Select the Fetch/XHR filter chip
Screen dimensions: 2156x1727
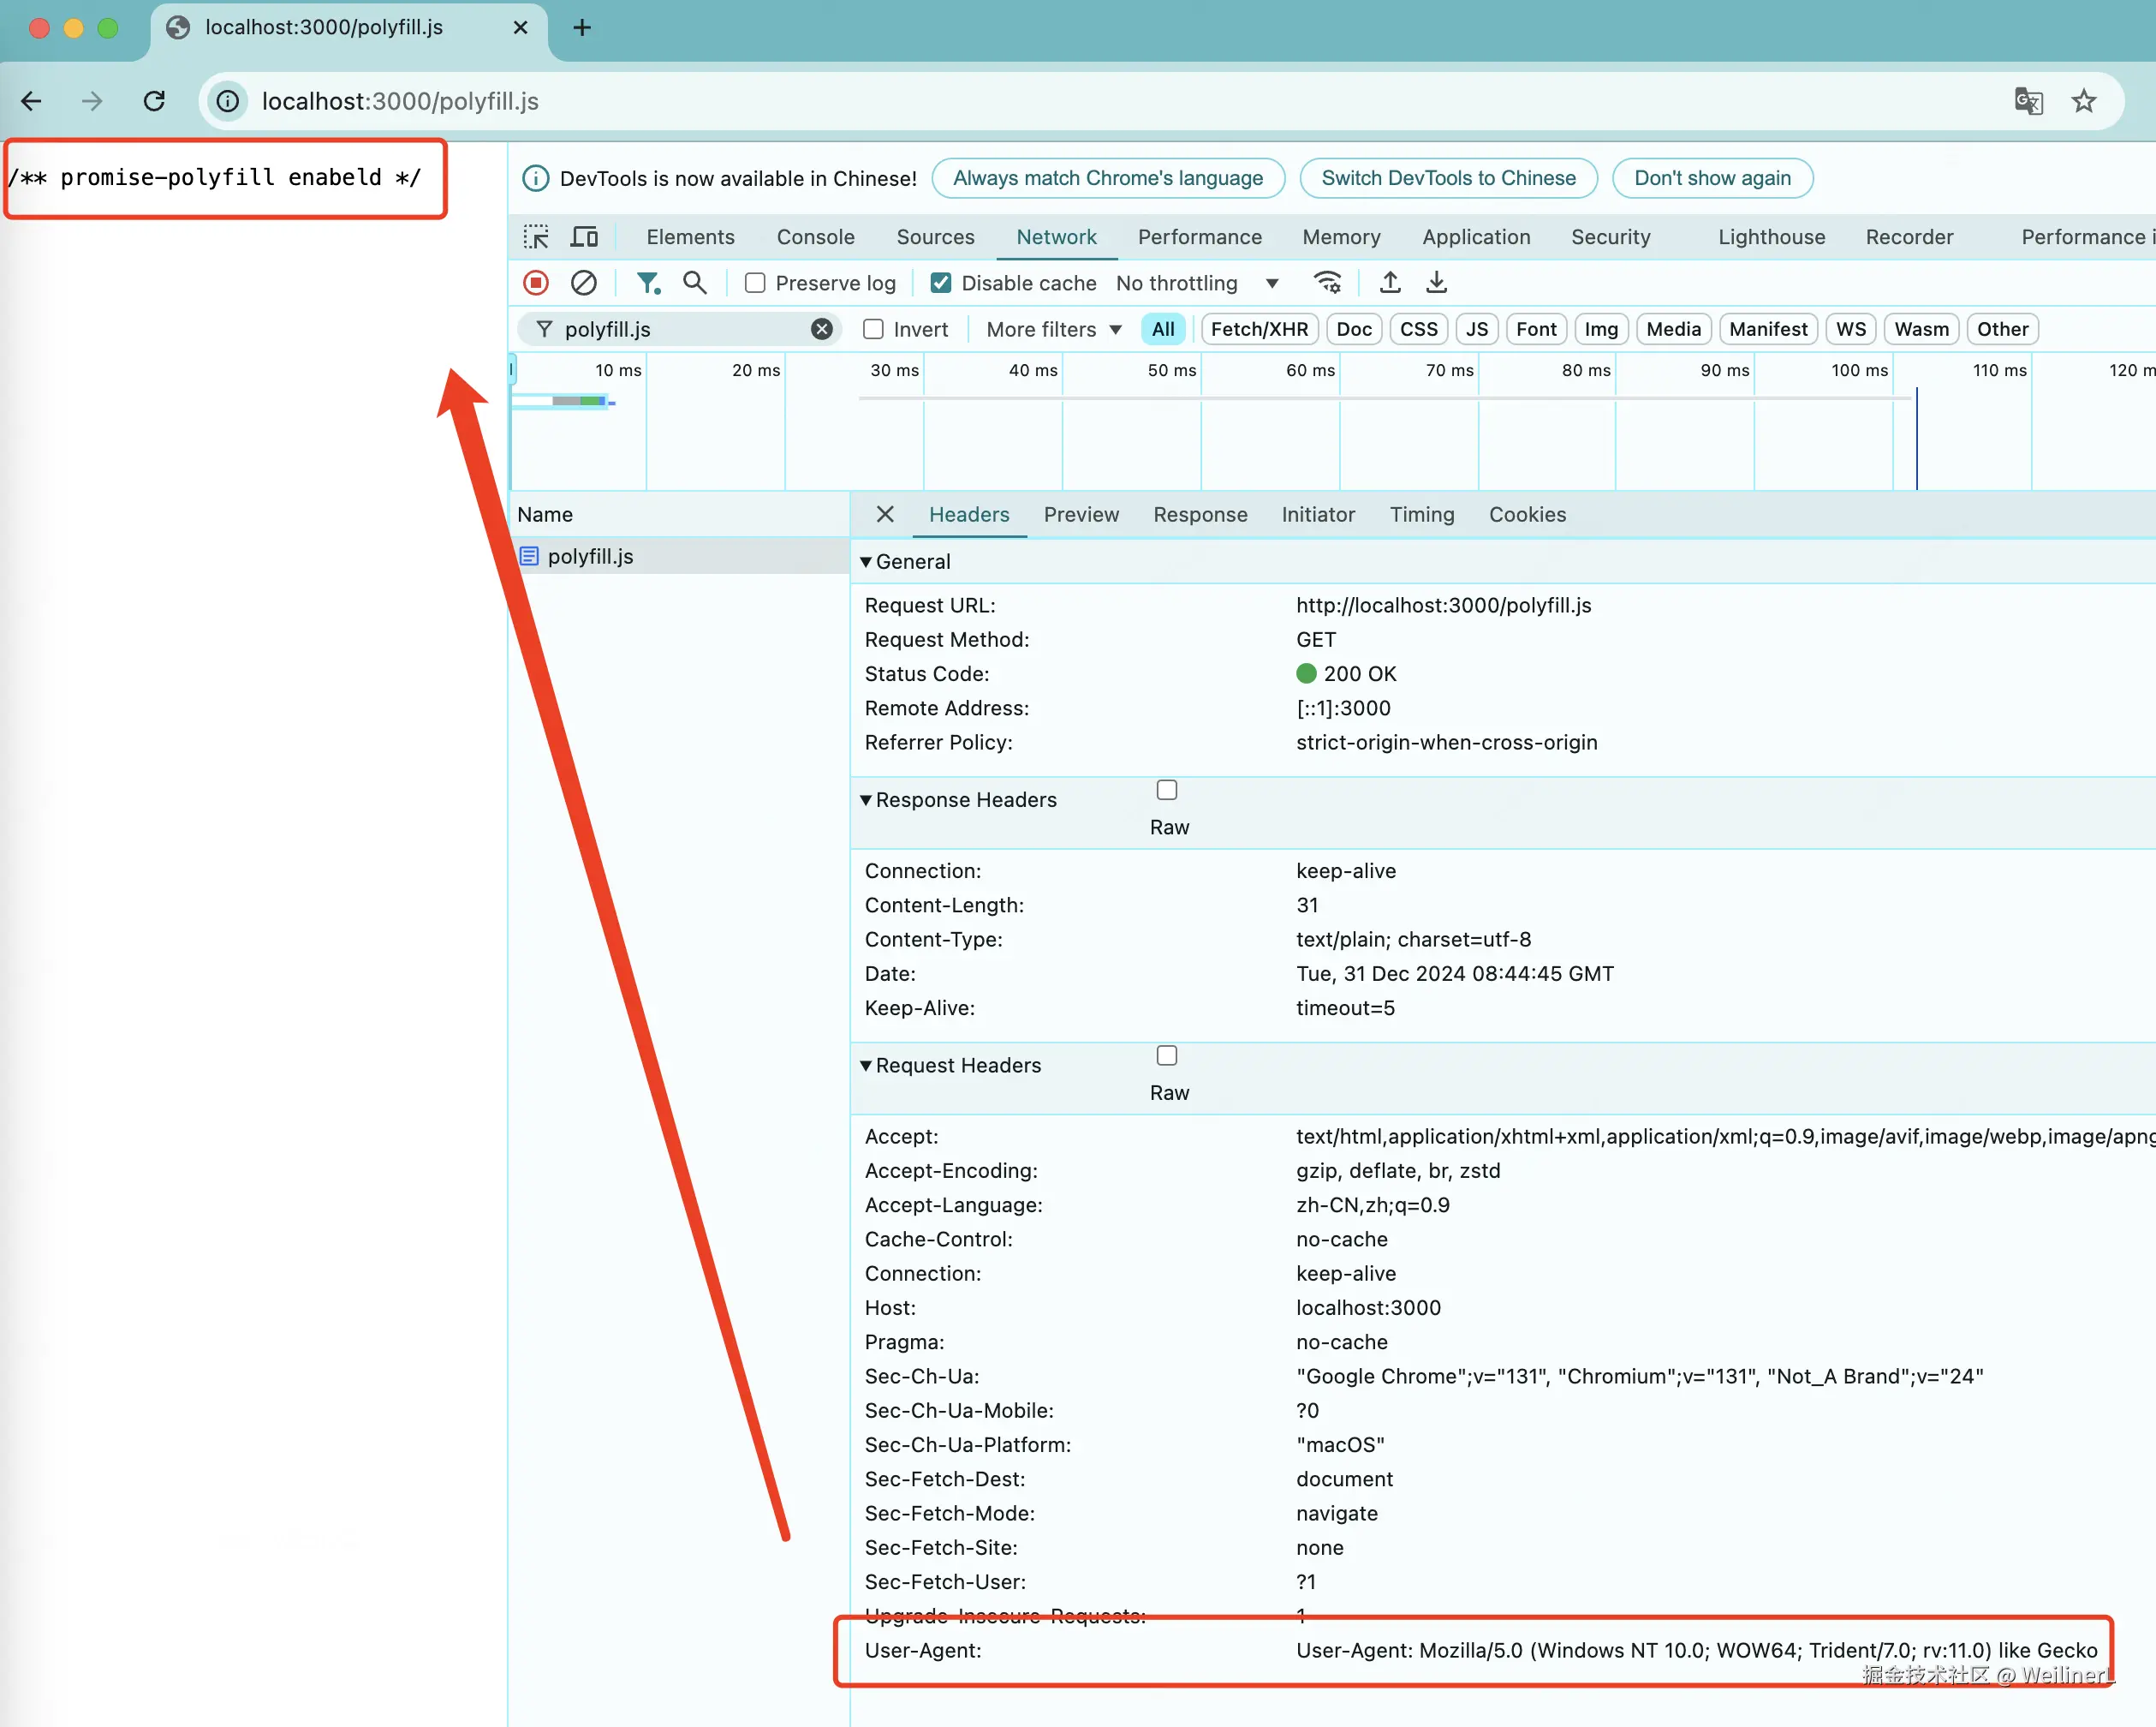click(1259, 329)
